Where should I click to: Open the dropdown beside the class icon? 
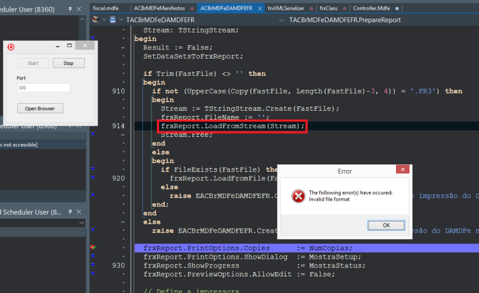pos(121,20)
